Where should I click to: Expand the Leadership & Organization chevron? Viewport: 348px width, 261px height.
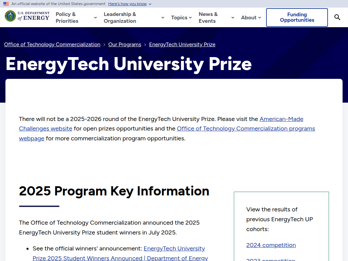click(163, 18)
